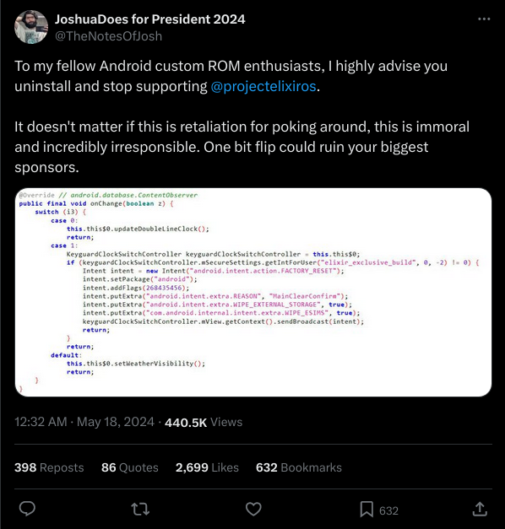The image size is (505, 529).
Task: Open the @TheNotesOfJosh handle
Action: coord(108,36)
